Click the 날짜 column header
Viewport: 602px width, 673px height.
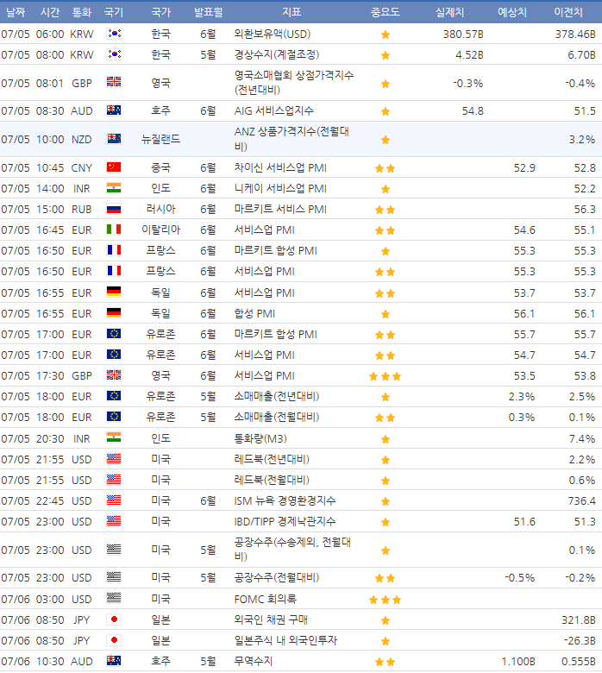click(x=16, y=12)
